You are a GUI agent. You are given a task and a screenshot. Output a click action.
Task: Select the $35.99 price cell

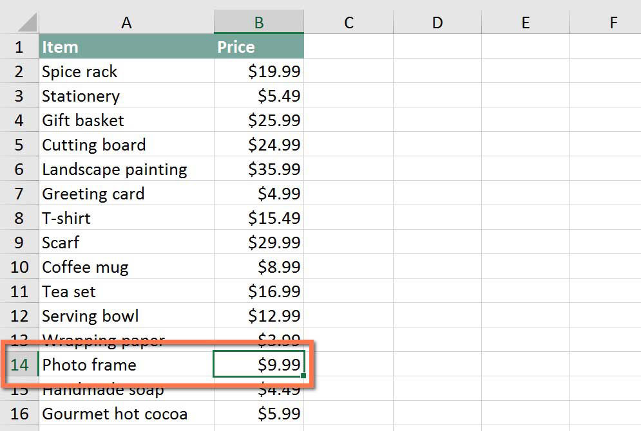point(259,169)
